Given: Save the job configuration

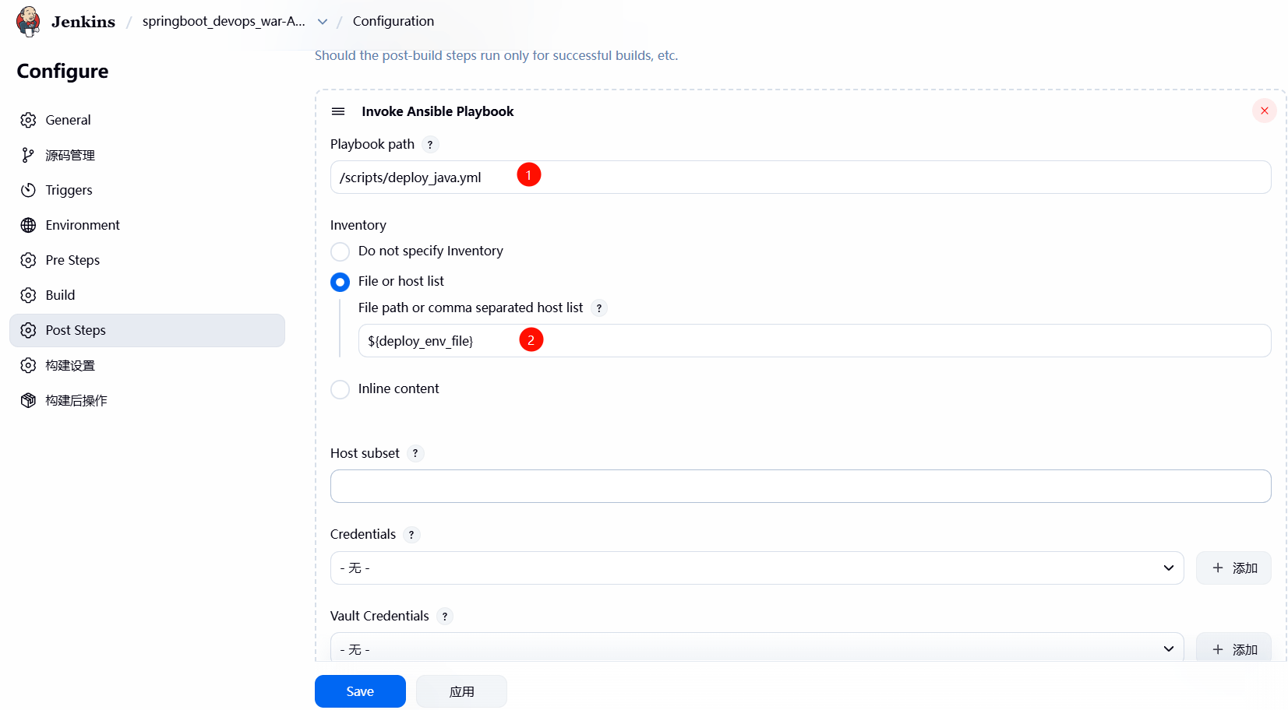Looking at the screenshot, I should pyautogui.click(x=360, y=691).
